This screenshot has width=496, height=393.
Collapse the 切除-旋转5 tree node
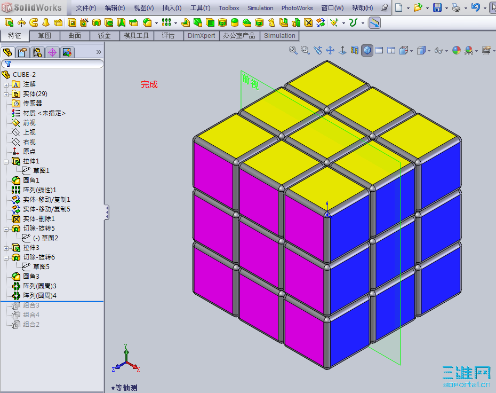6,229
